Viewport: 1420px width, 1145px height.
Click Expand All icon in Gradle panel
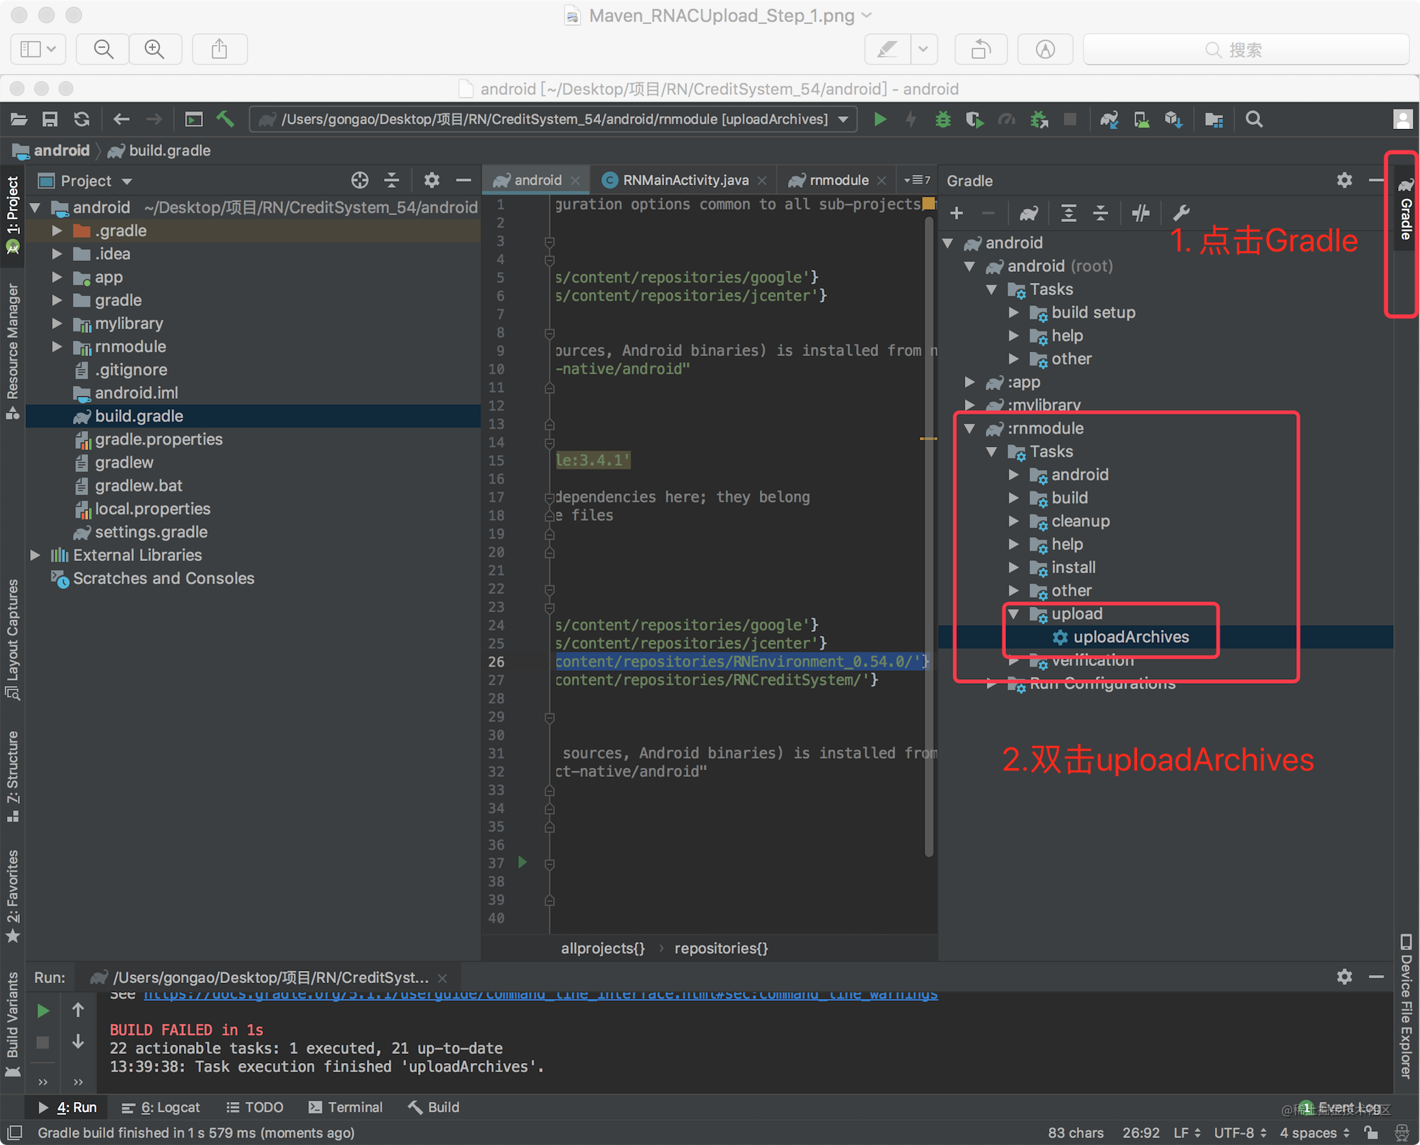(1068, 213)
